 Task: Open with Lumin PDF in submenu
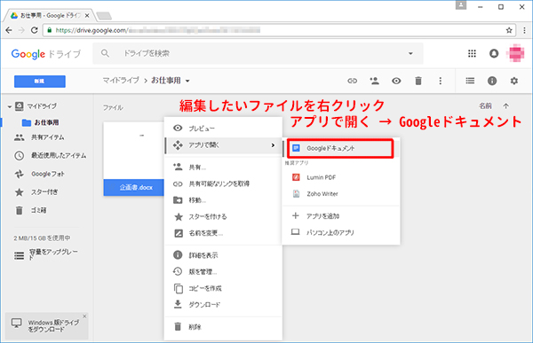[x=341, y=177]
